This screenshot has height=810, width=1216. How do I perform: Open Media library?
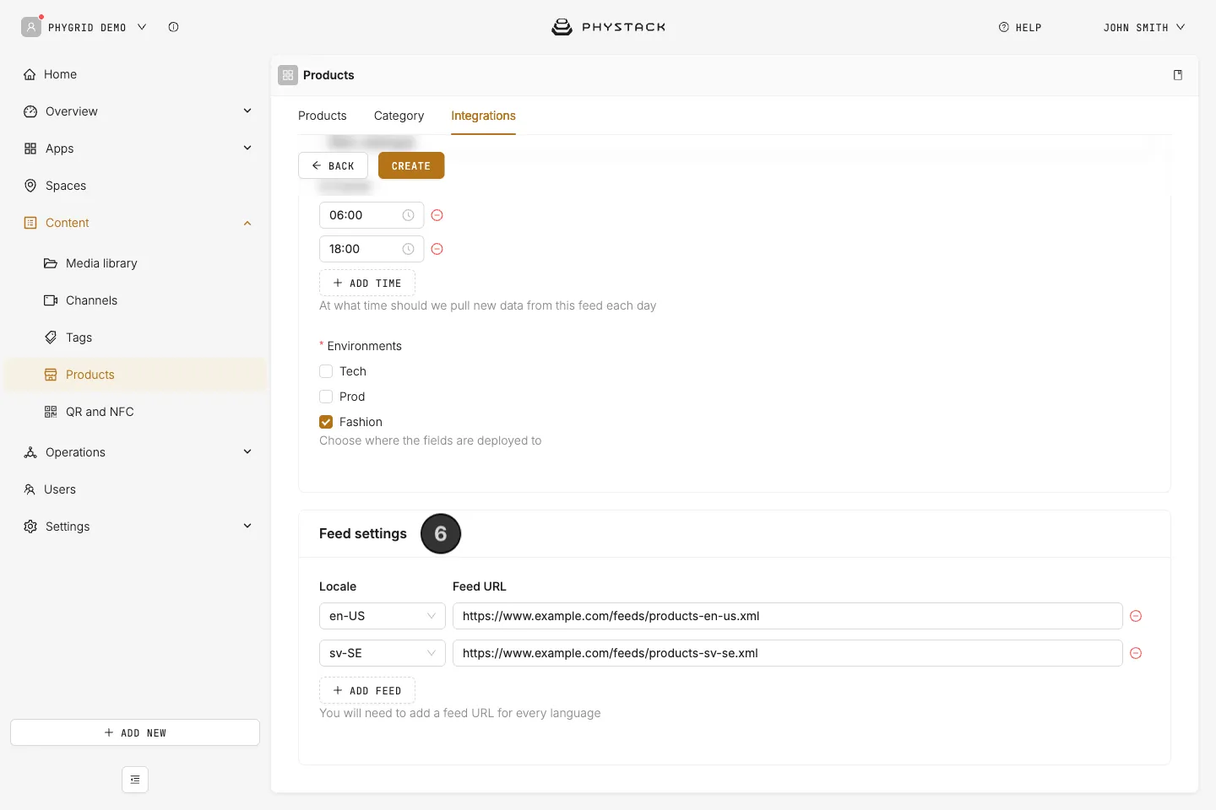135,263
